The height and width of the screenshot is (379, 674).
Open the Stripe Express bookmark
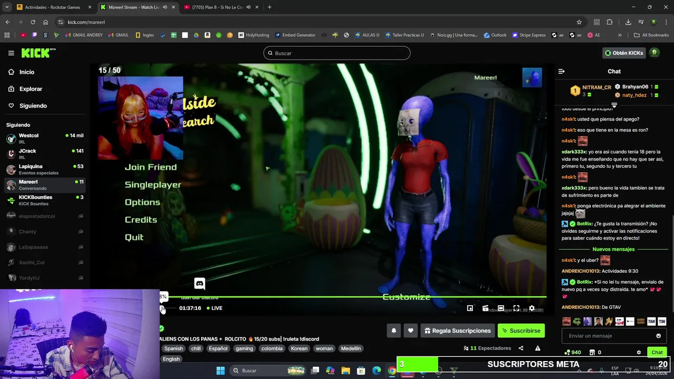[528, 35]
